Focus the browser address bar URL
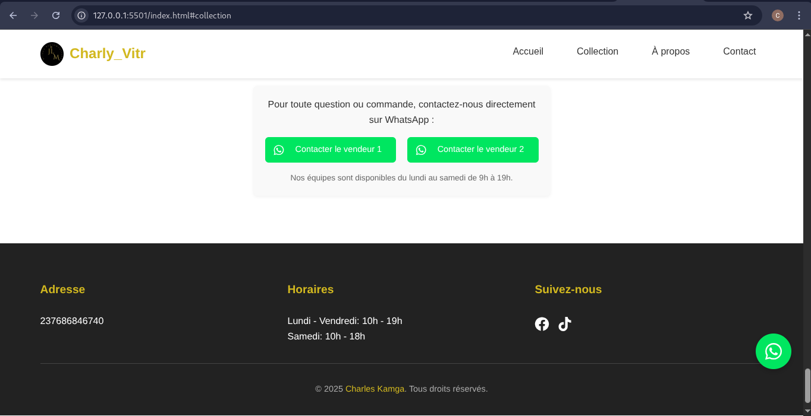The image size is (811, 416). pos(357,15)
